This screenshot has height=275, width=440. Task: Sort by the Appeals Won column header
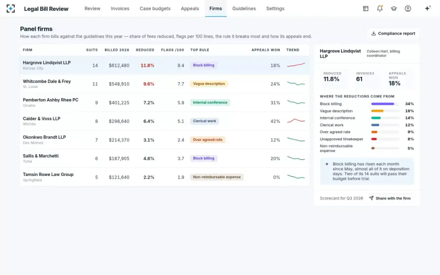[266, 50]
